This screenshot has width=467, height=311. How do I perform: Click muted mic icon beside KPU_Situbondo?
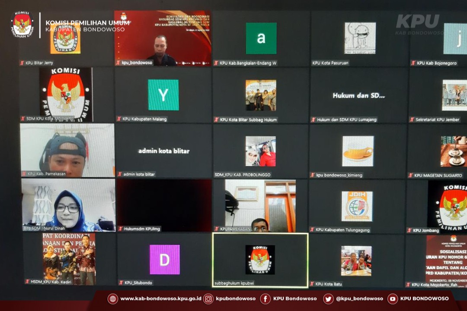tap(121, 283)
